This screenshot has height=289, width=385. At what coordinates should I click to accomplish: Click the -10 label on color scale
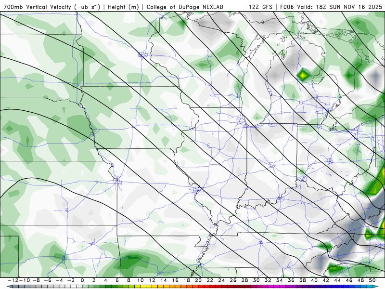point(24,280)
